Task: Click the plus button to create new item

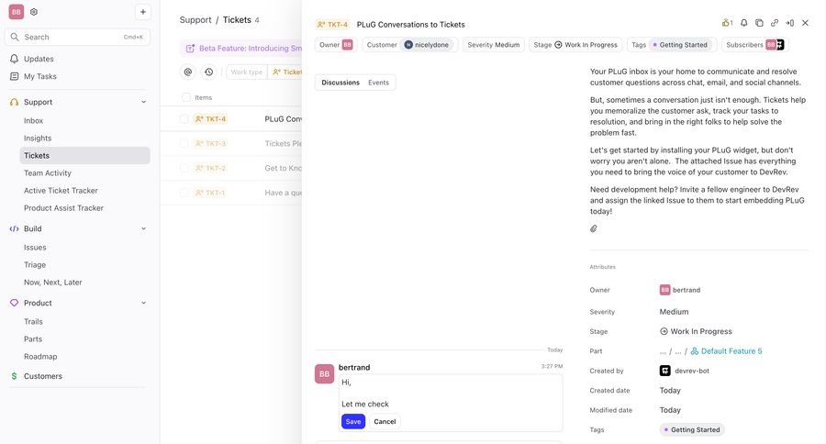Action: point(143,12)
